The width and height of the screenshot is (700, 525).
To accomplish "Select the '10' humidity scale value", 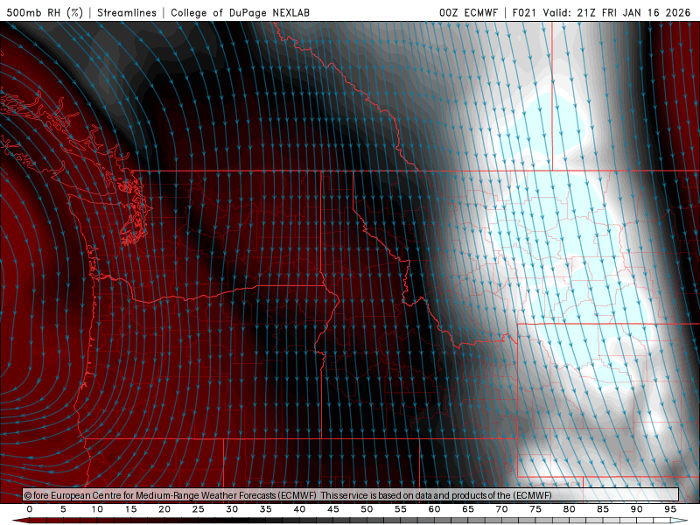I will pyautogui.click(x=97, y=509).
